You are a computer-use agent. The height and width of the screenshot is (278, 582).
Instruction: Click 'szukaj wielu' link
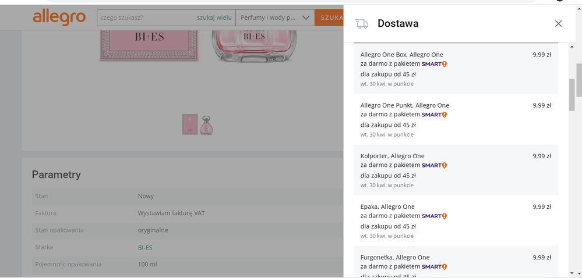tap(214, 18)
